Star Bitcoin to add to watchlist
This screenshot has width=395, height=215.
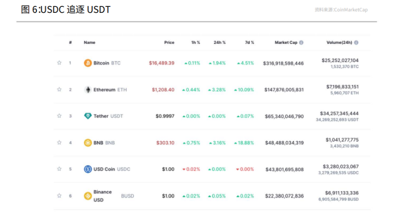click(59, 63)
